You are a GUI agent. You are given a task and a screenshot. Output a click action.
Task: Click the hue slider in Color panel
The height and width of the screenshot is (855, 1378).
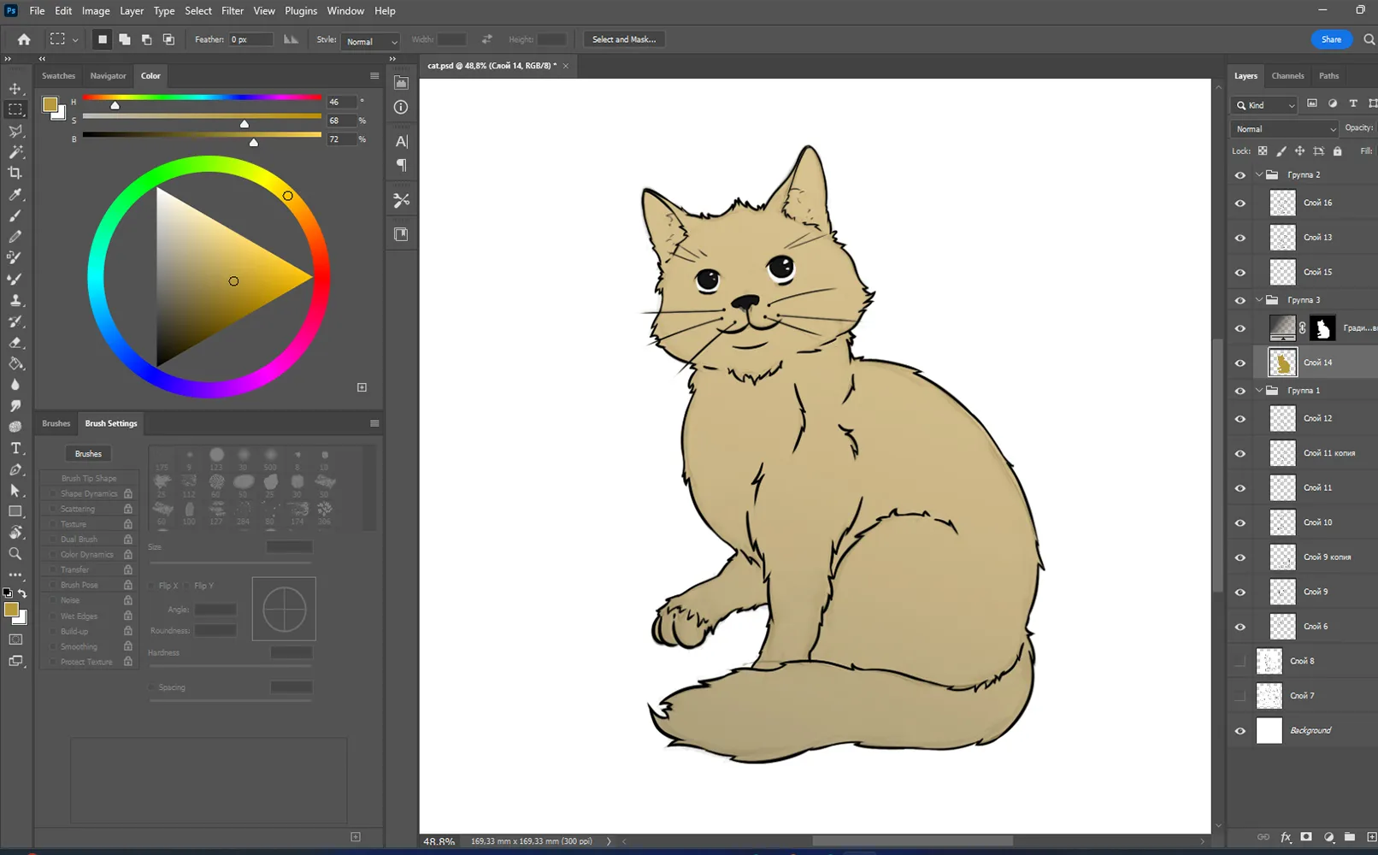pyautogui.click(x=202, y=97)
